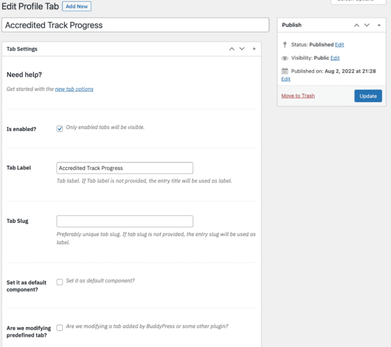Screen dimensions: 391x347
Task: Click the Update button
Action: [x=368, y=96]
